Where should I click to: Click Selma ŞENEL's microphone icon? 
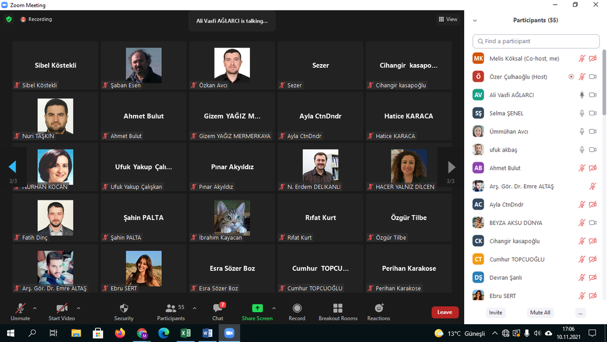[x=582, y=113]
